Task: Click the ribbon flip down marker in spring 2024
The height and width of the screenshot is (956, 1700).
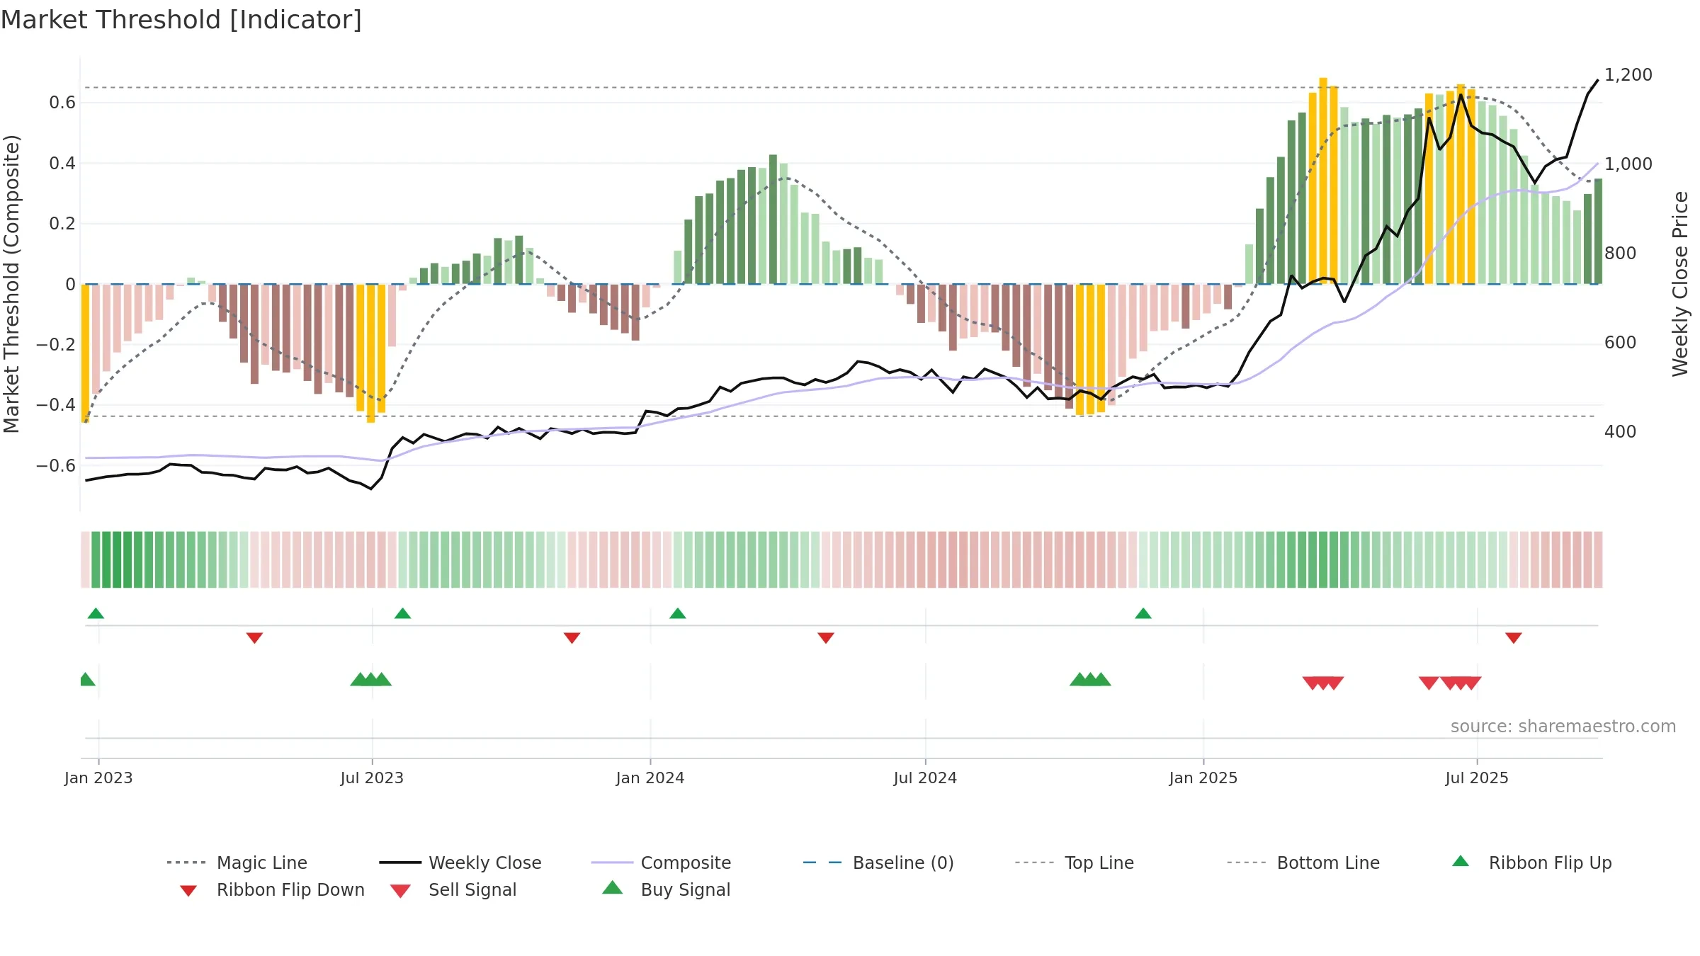Action: pyautogui.click(x=826, y=638)
